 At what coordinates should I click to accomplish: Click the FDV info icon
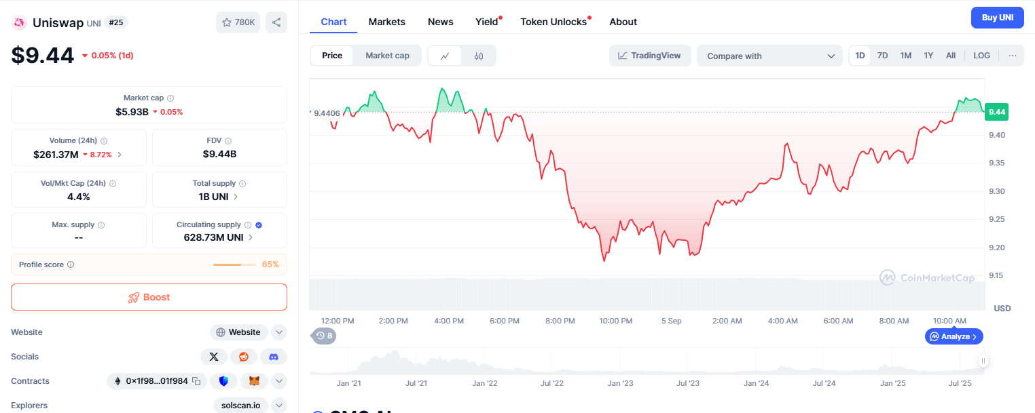pyautogui.click(x=228, y=141)
